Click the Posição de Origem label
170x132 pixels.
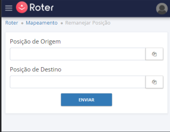pos(35,42)
